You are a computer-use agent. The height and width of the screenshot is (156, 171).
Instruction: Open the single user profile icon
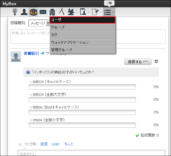pos(24,12)
